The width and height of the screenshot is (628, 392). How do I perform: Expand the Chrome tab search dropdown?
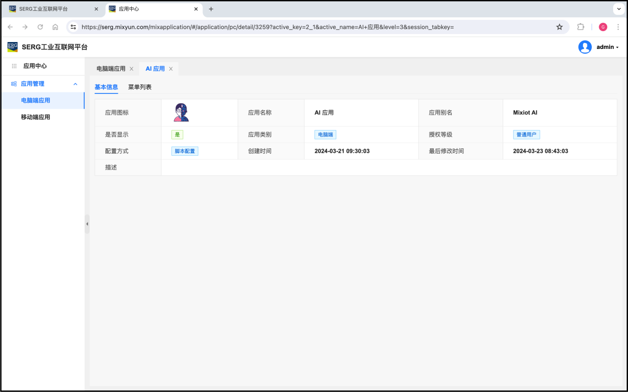(619, 9)
